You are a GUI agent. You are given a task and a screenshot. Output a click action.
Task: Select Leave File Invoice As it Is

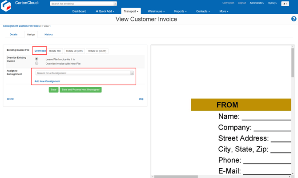click(x=36, y=59)
